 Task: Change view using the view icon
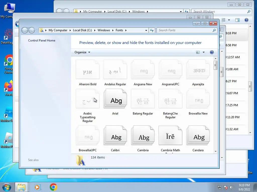click(x=198, y=52)
